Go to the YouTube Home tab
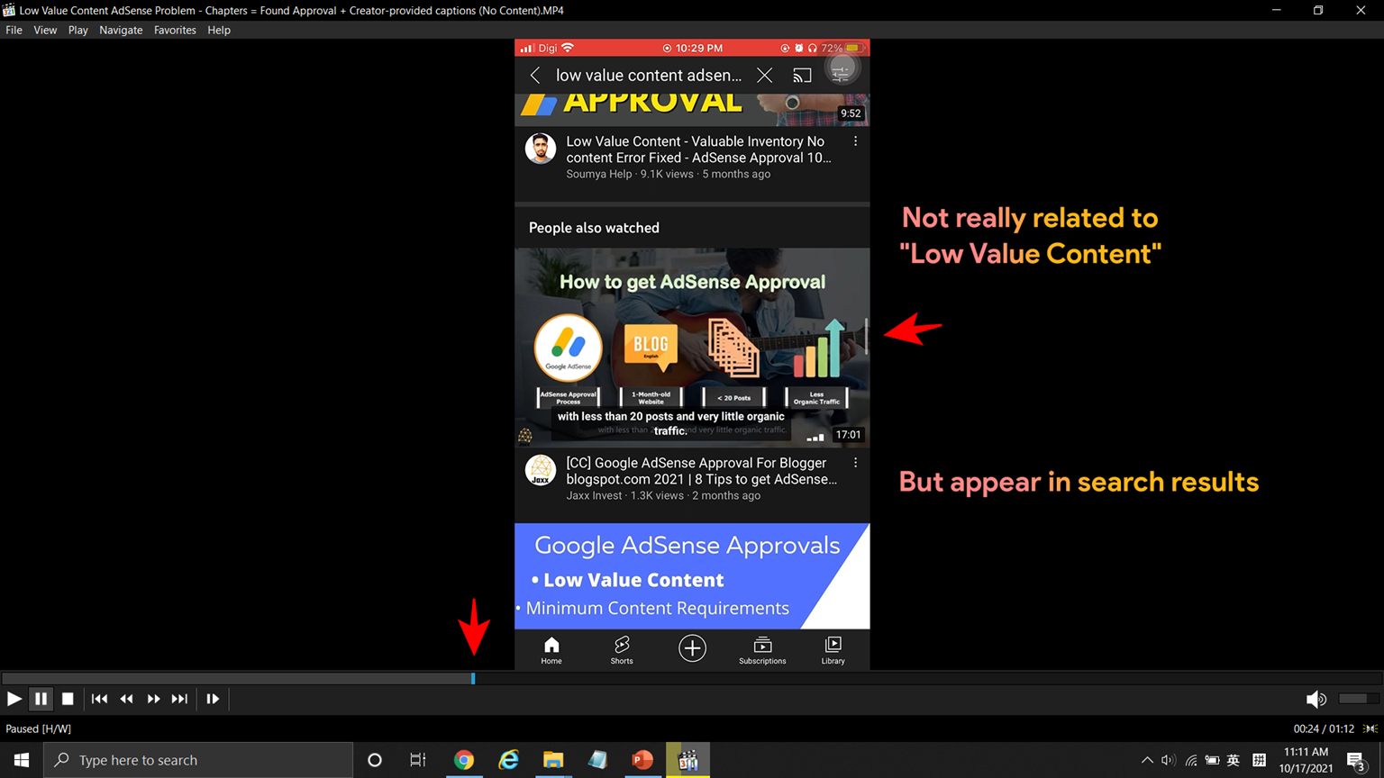Image resolution: width=1384 pixels, height=778 pixels. 551,650
